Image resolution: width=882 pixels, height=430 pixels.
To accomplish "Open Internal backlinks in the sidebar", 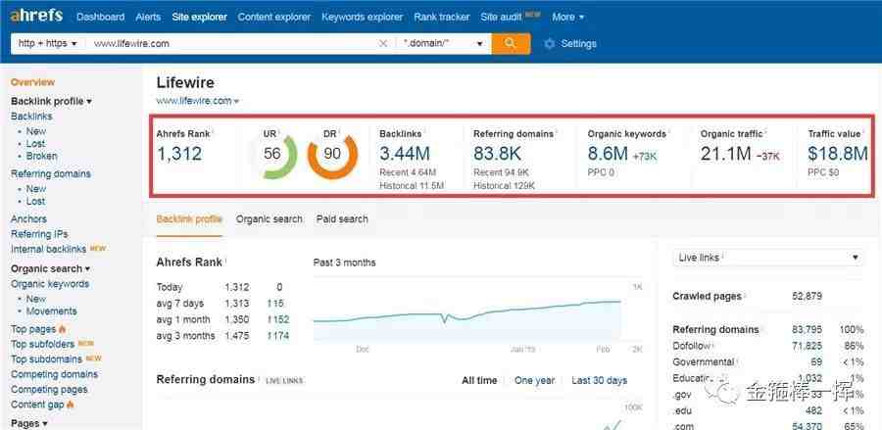I will [48, 249].
